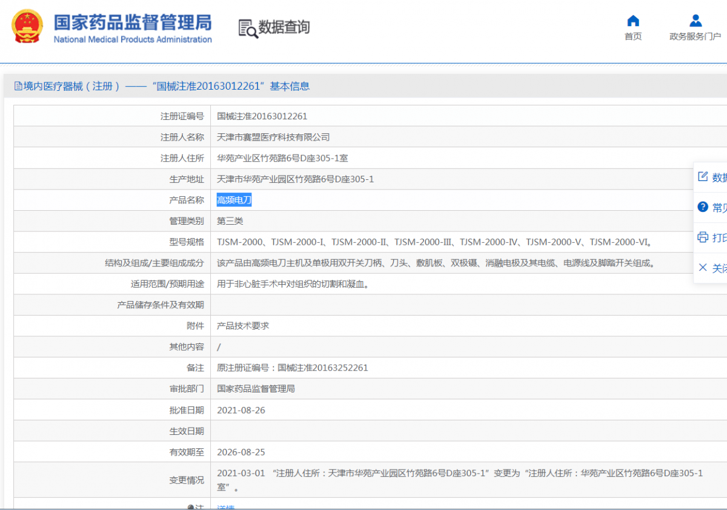Image resolution: width=727 pixels, height=510 pixels.
Task: Click the 结构及组成/主要组成成分 label
Action: point(154,263)
